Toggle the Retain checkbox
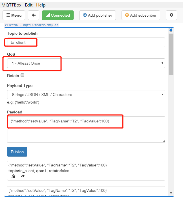This screenshot has width=183, height=202. pyautogui.click(x=22, y=75)
